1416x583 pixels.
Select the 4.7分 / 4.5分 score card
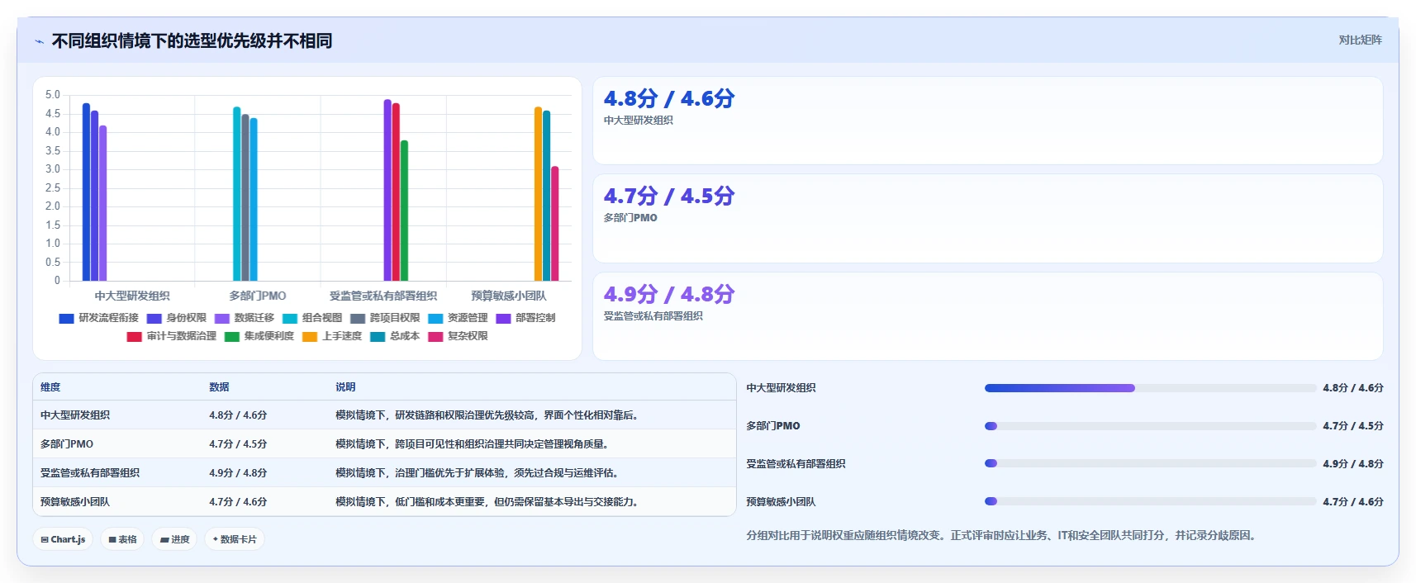coord(988,219)
